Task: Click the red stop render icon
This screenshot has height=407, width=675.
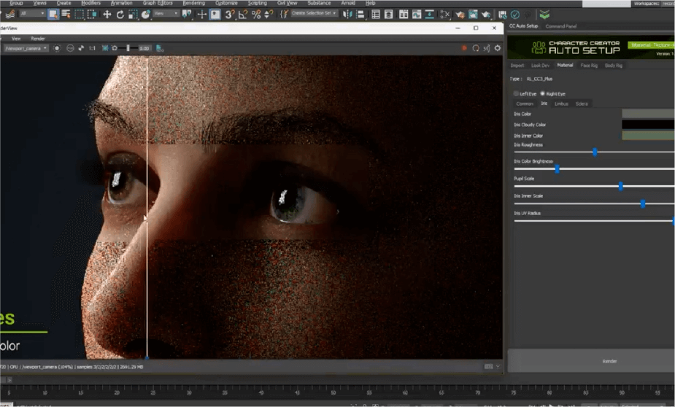Action: [464, 48]
